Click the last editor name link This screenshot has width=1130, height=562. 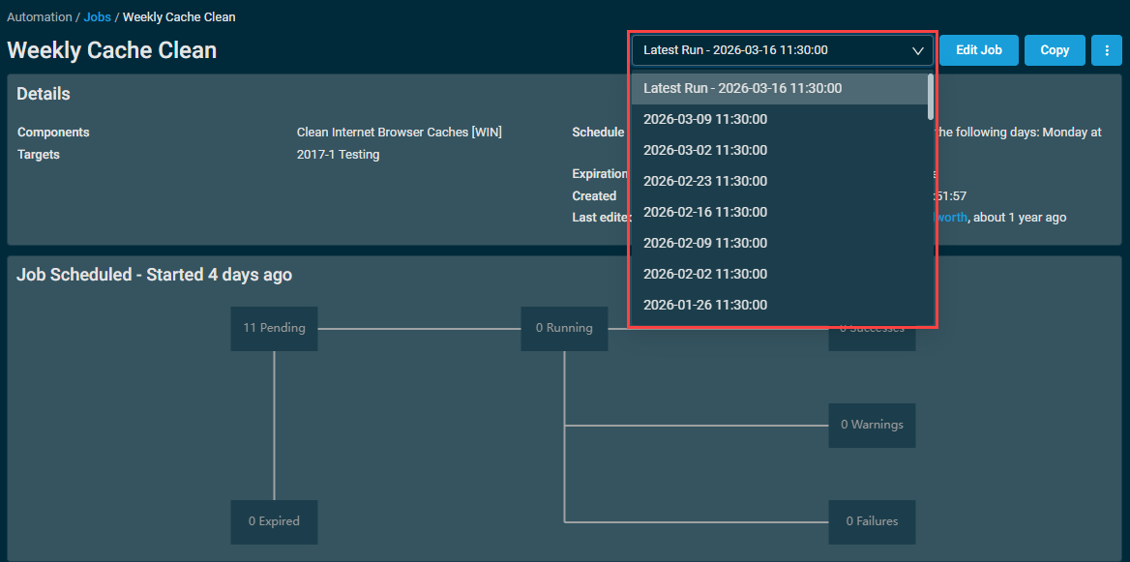coord(950,218)
